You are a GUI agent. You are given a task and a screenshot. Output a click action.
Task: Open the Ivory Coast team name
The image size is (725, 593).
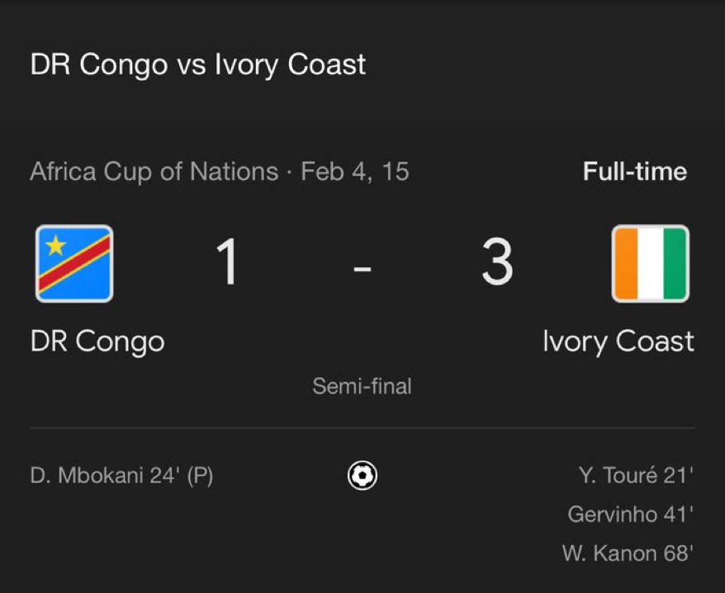618,342
